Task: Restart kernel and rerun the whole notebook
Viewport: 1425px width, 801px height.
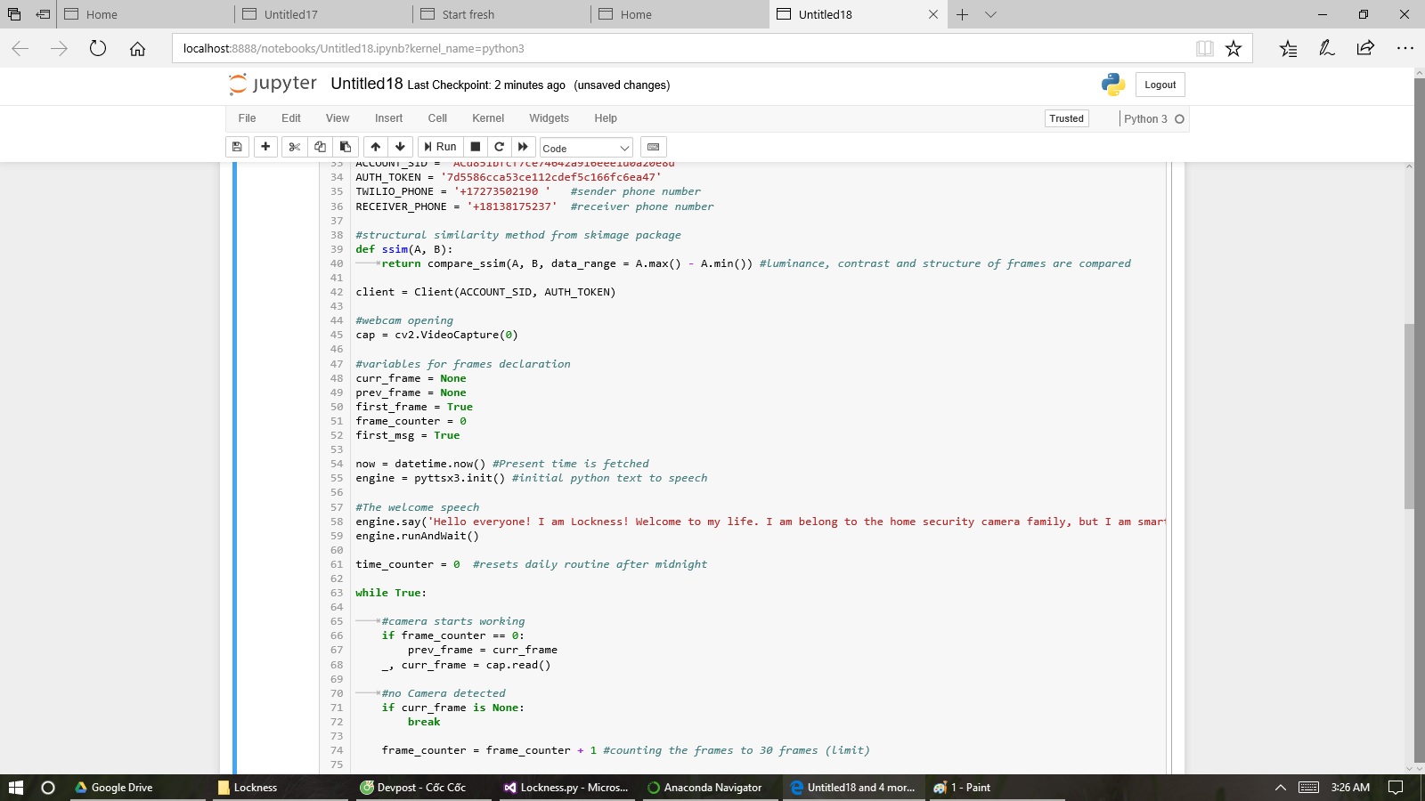Action: 523,147
